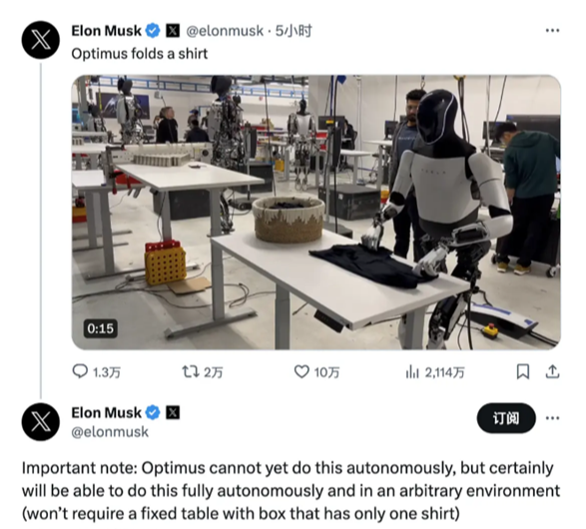Viewport: 586px width, 529px height.
Task: Open @elonmusk handle in first tweet
Action: (225, 31)
